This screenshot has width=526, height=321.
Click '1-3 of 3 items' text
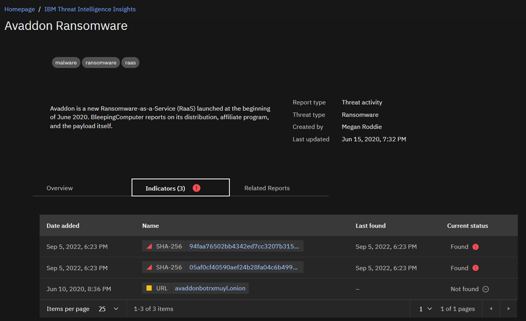(x=153, y=309)
